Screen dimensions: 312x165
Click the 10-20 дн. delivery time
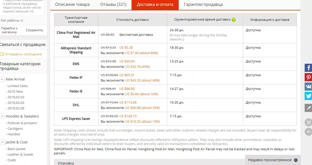tap(177, 102)
